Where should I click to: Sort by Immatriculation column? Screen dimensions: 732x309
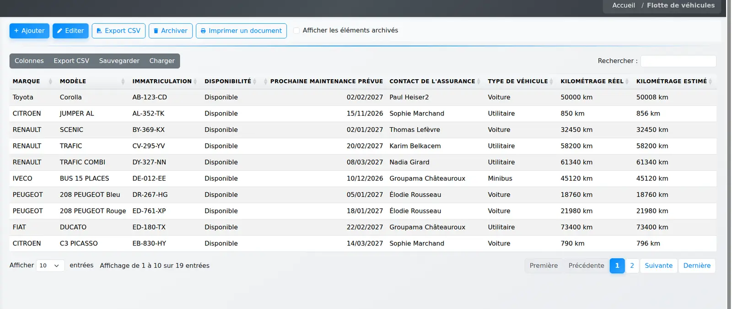click(165, 81)
